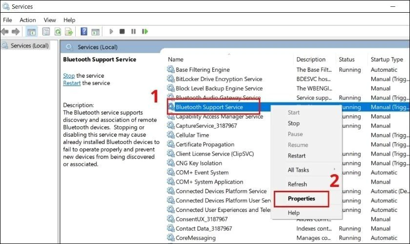Screen dimensions: 410x244
Task: Sort by the Startup Type column header
Action: point(387,60)
